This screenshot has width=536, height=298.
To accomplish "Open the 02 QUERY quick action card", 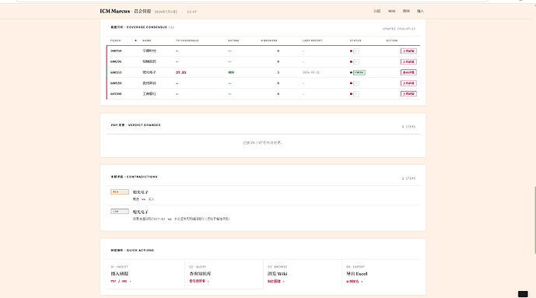I will tap(224, 274).
